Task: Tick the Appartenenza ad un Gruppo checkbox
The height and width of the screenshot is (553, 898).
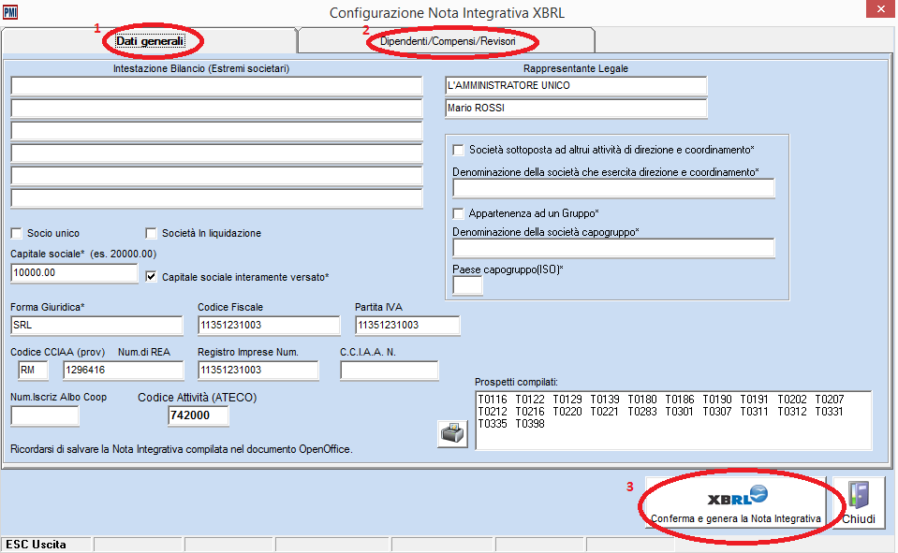Action: (459, 213)
